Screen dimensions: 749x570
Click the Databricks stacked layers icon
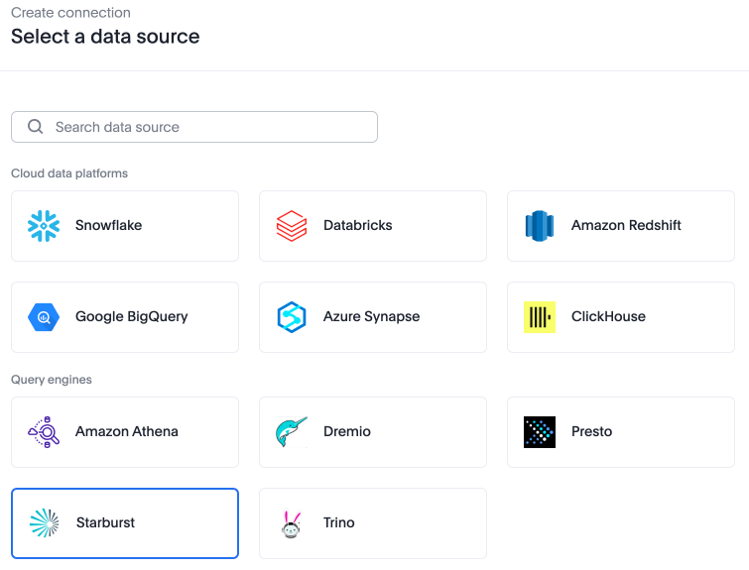pyautogui.click(x=292, y=226)
